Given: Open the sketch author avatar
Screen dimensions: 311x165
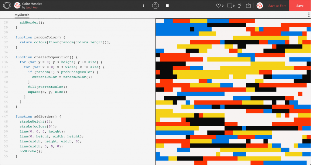Looking at the screenshot, I should (x=17, y=5).
